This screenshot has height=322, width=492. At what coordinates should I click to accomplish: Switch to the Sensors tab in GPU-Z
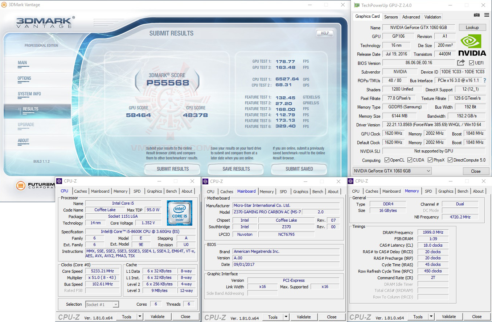(391, 17)
